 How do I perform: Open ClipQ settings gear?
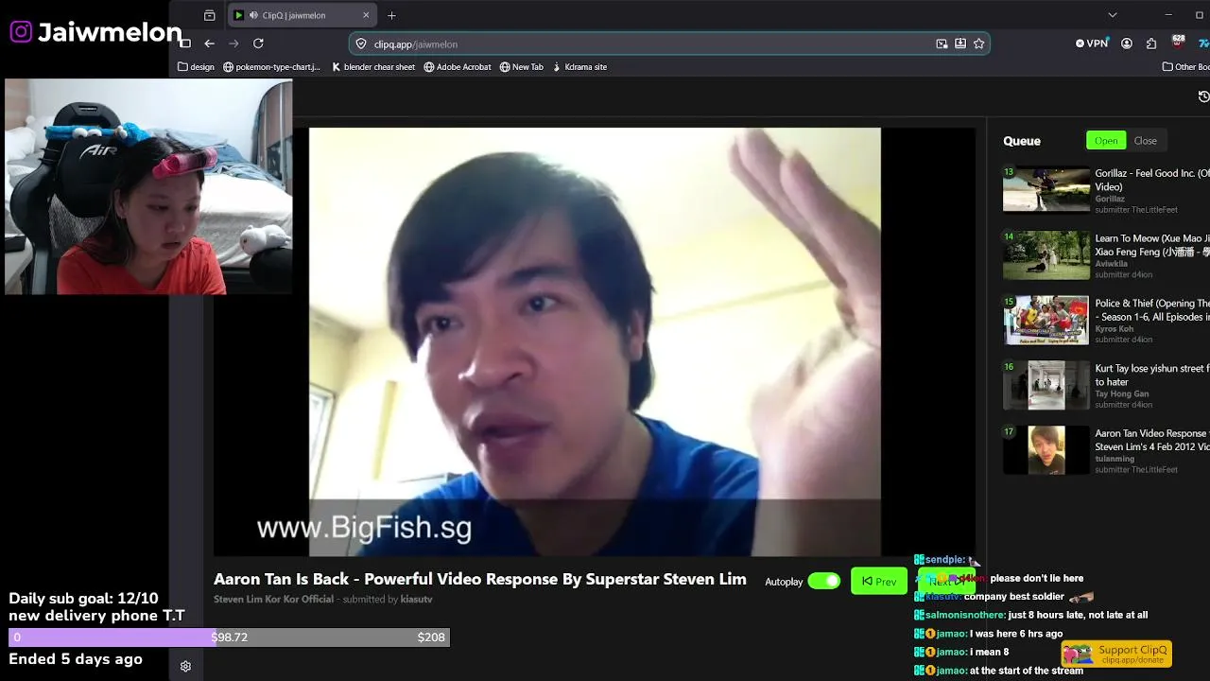pyautogui.click(x=185, y=666)
